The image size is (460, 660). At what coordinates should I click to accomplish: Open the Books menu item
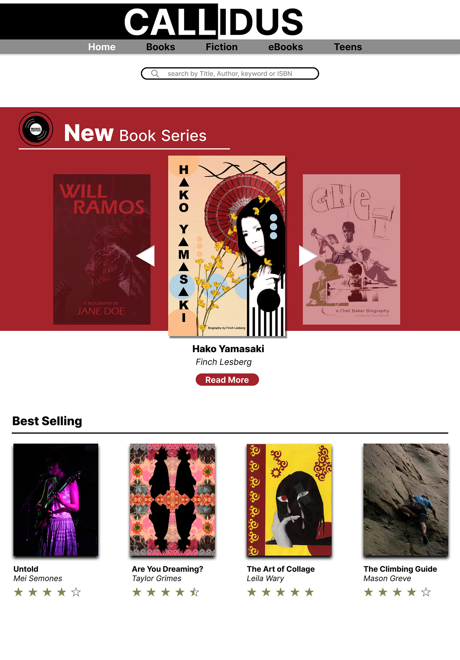click(x=161, y=47)
